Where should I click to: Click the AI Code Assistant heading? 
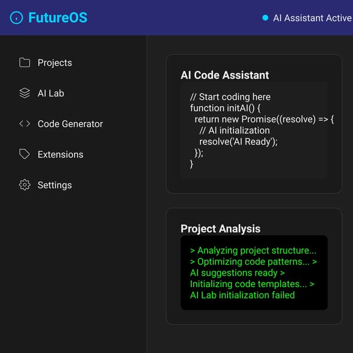(x=225, y=75)
